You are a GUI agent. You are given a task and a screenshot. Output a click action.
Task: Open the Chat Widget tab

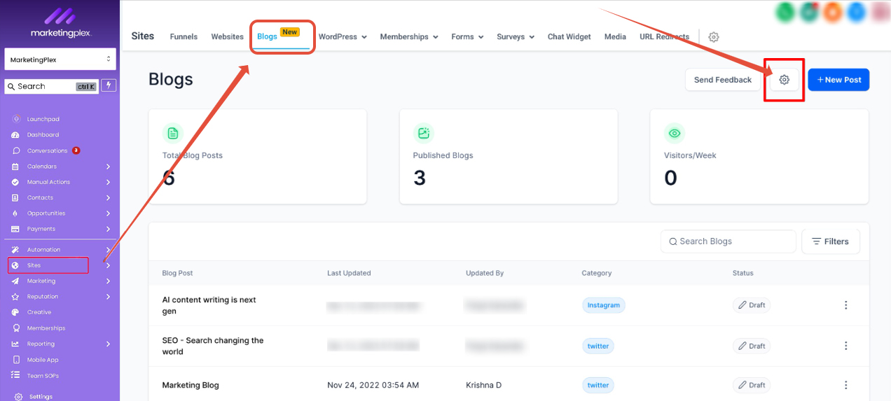[569, 36]
